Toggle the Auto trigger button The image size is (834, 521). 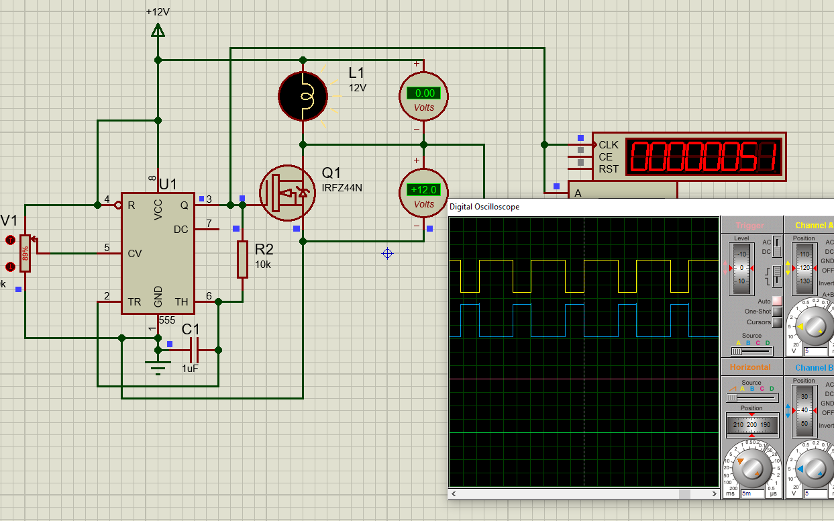[x=777, y=301]
